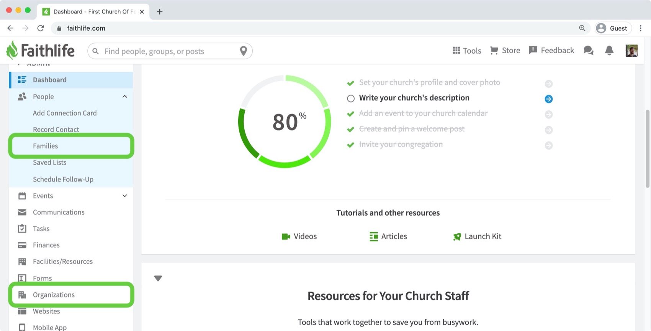Click checkmark for profile and cover photo
Viewport: 651px width, 331px height.
click(350, 83)
